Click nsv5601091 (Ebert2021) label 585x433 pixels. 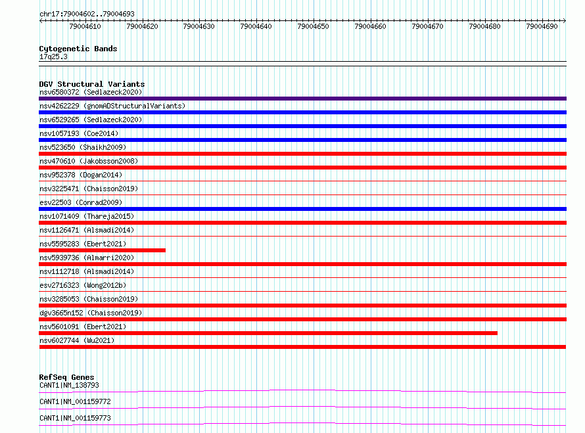point(83,327)
